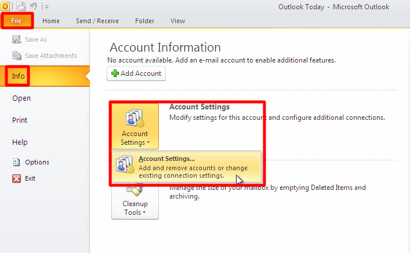
Task: Select Open in the backstage menu
Action: click(21, 98)
